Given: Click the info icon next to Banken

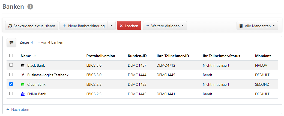Looking at the screenshot, I should point(30,7).
